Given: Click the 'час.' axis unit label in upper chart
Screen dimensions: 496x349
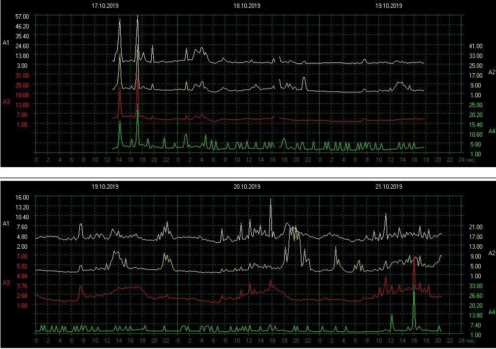Looking at the screenshot, I should point(471,160).
